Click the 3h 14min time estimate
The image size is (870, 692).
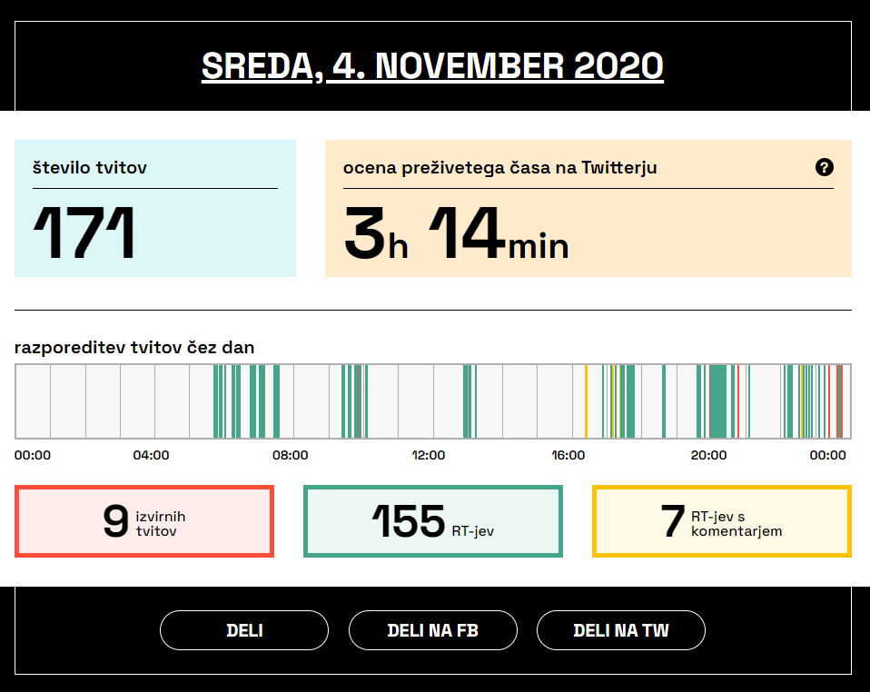[456, 234]
